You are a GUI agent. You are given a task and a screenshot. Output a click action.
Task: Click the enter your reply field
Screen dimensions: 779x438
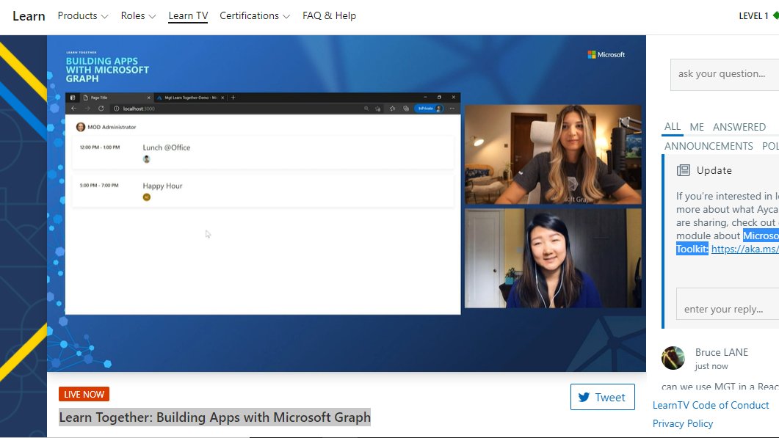[728, 304]
